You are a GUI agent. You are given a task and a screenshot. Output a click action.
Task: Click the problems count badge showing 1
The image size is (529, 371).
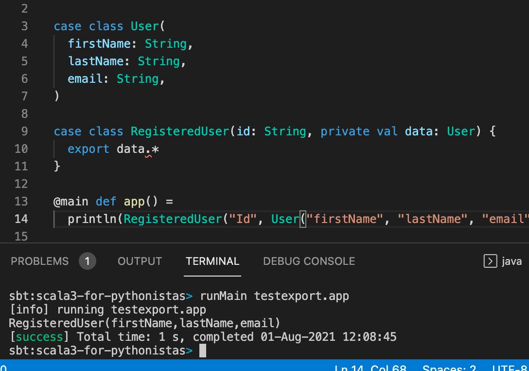(x=88, y=261)
